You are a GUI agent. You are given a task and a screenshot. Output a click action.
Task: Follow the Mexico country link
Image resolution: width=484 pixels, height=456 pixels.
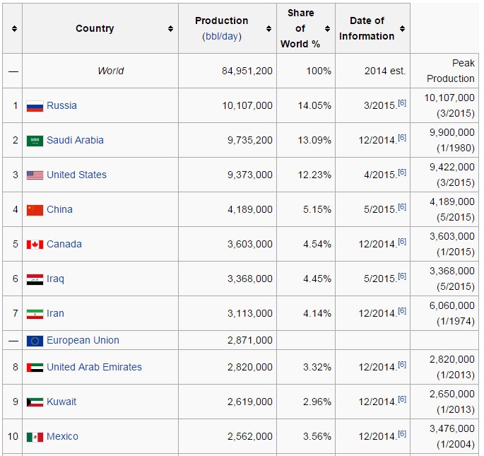click(62, 436)
